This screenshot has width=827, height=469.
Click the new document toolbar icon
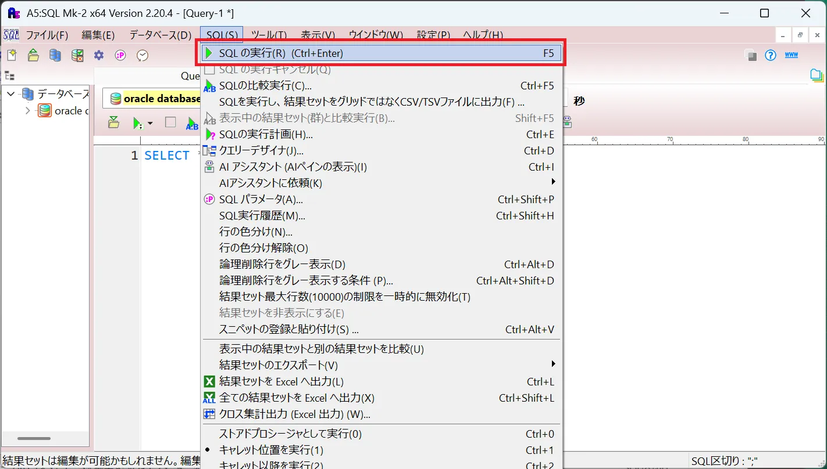click(x=12, y=55)
